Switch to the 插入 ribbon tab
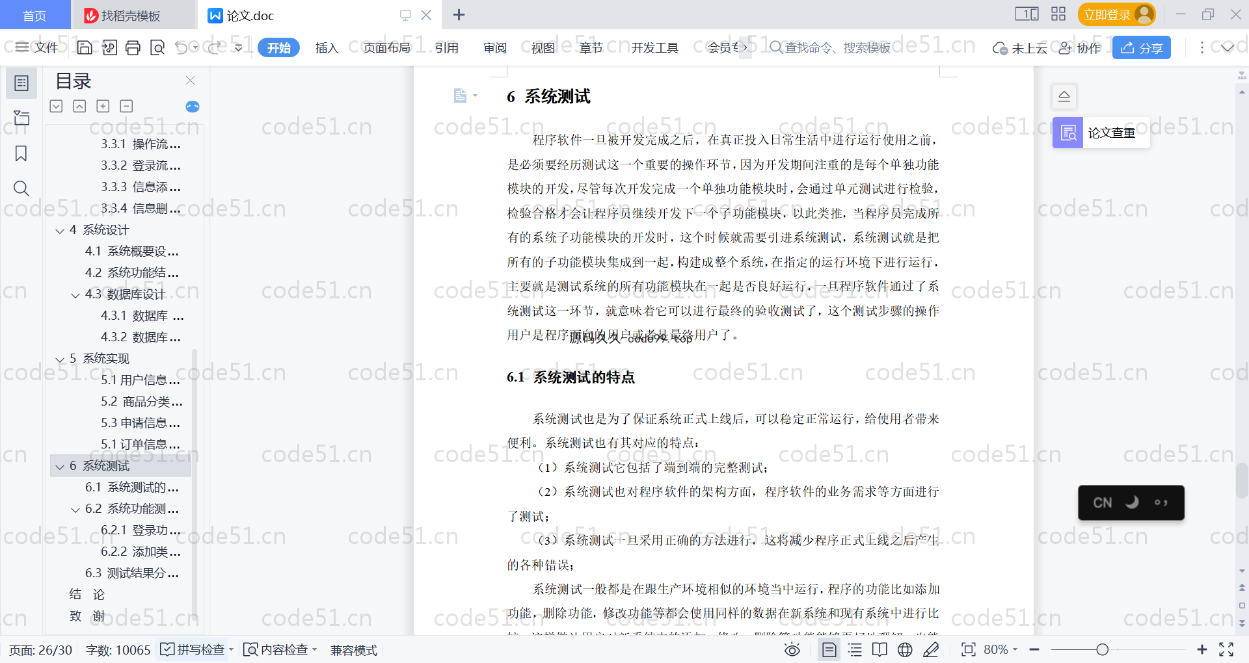This screenshot has height=663, width=1249. pos(327,47)
